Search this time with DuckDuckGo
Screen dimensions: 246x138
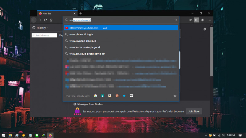pyautogui.click(x=117, y=96)
